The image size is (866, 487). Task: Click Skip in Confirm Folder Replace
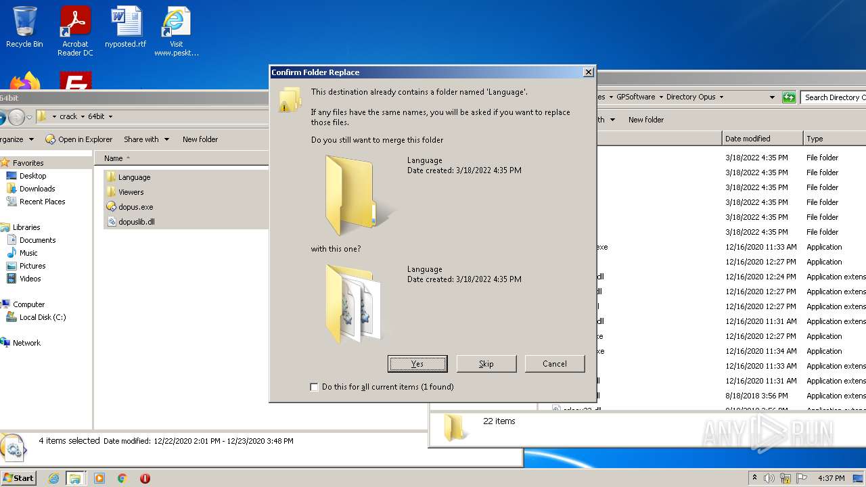(x=486, y=364)
